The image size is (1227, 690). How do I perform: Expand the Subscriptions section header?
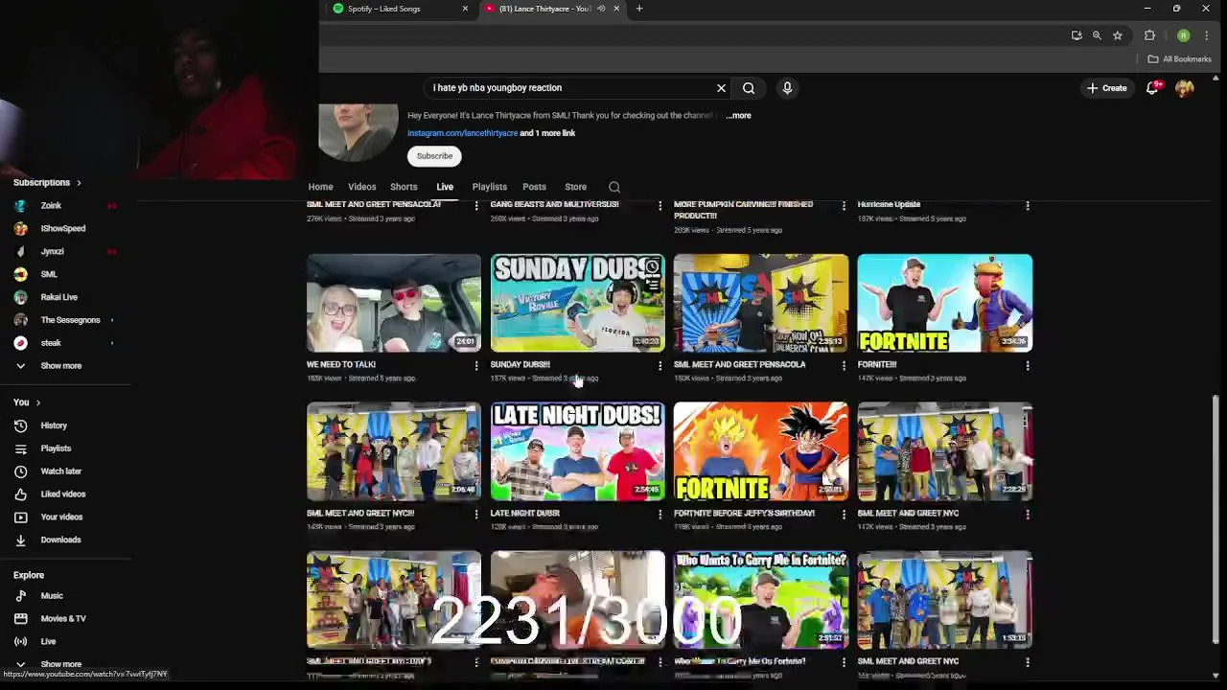(x=47, y=182)
